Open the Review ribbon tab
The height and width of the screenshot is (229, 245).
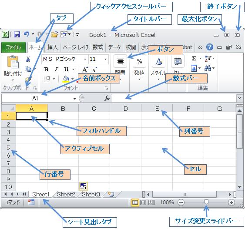click(x=131, y=47)
